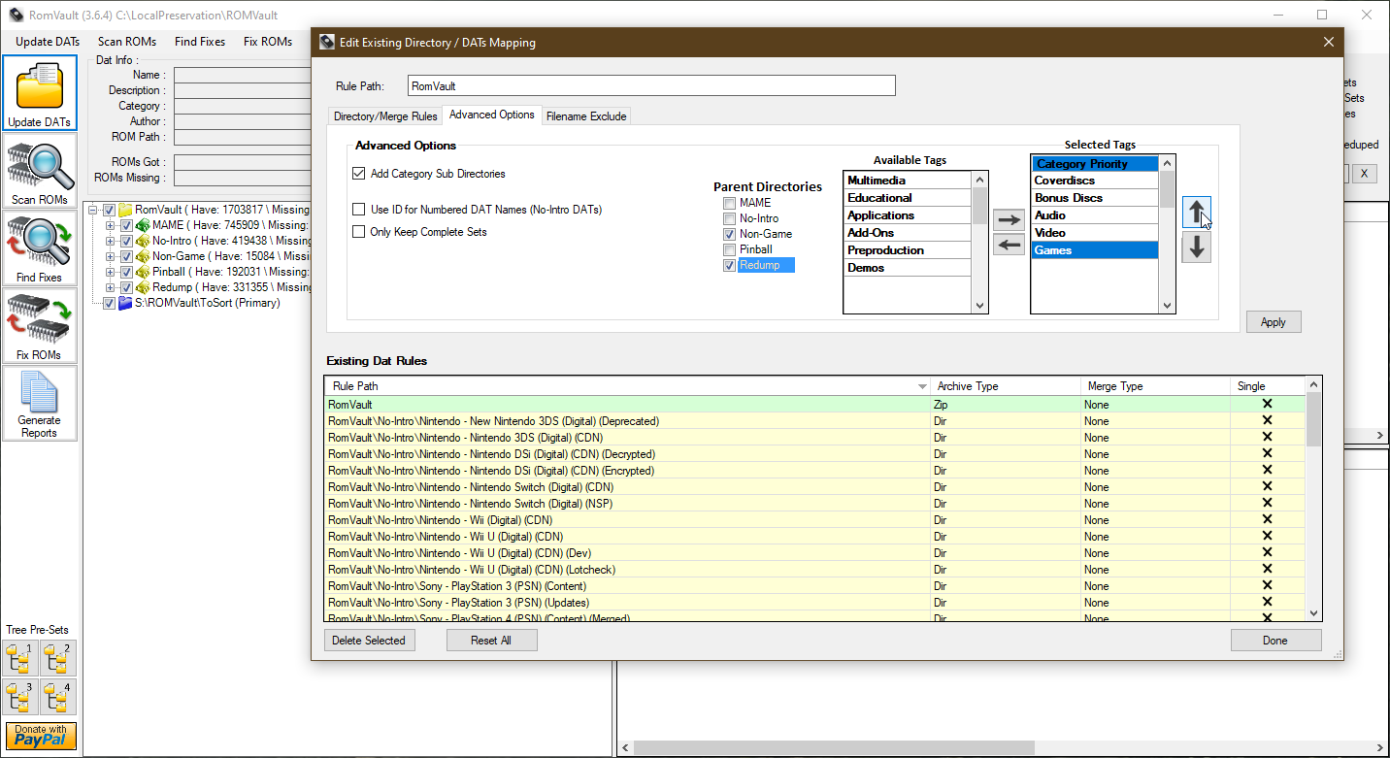Select Tree Pre-Set 3 icon
Screen dimensions: 1390x758
pos(21,697)
